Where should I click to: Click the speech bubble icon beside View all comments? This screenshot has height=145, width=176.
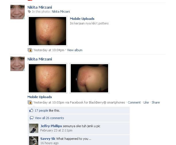[31, 118]
